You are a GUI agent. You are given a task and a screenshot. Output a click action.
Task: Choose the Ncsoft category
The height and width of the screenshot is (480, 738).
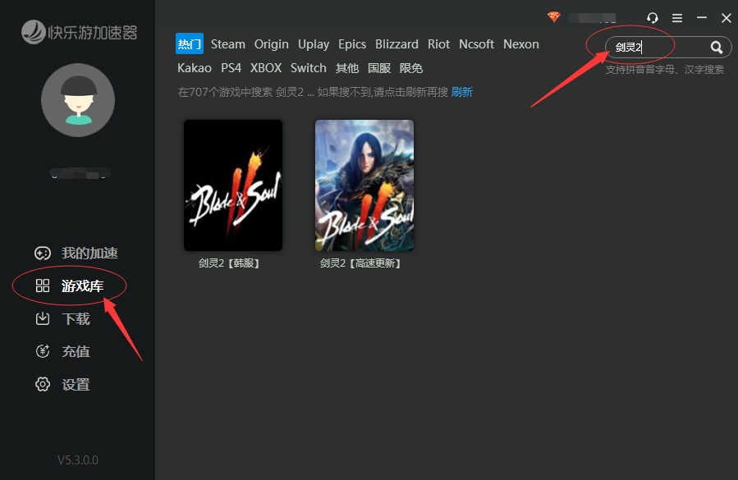tap(476, 44)
